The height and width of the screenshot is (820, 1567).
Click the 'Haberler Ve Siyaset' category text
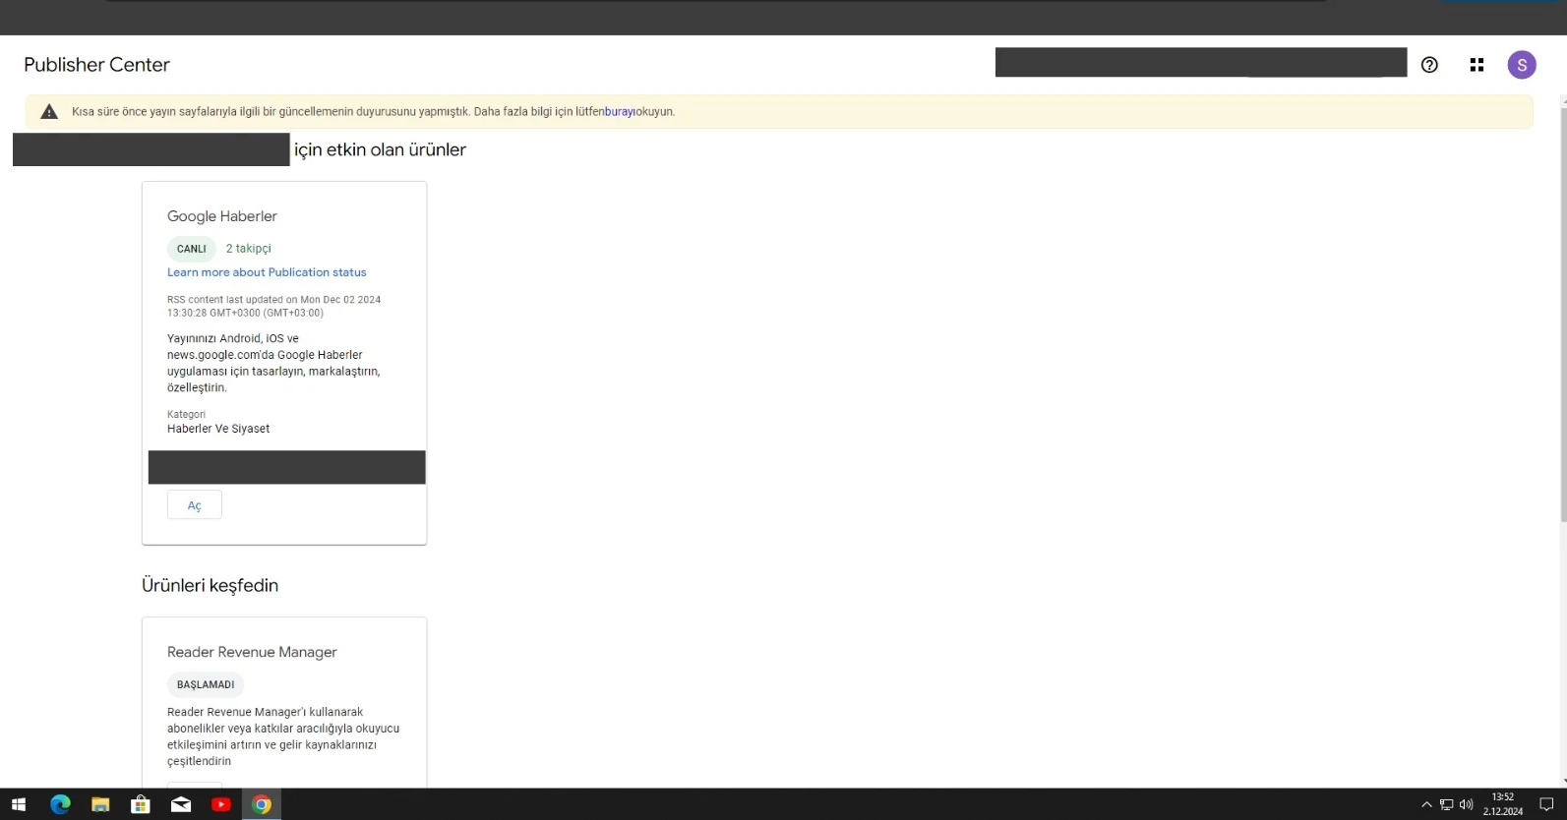click(218, 429)
